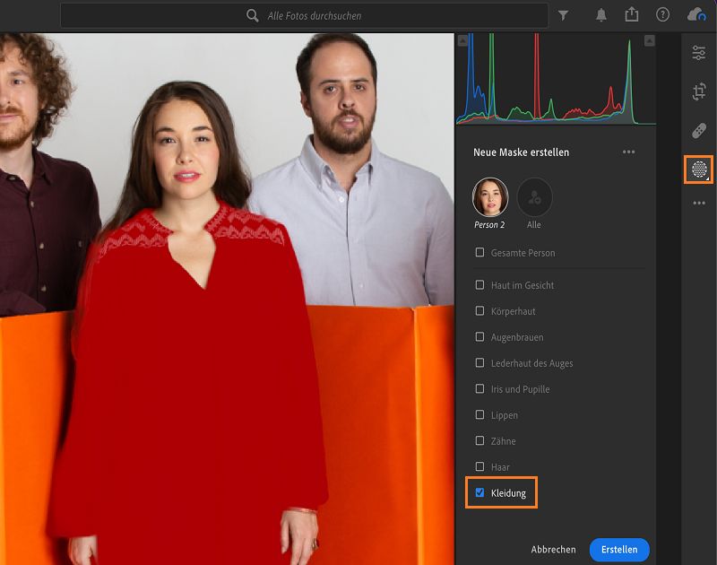Open cloud sync status icon

tap(696, 14)
